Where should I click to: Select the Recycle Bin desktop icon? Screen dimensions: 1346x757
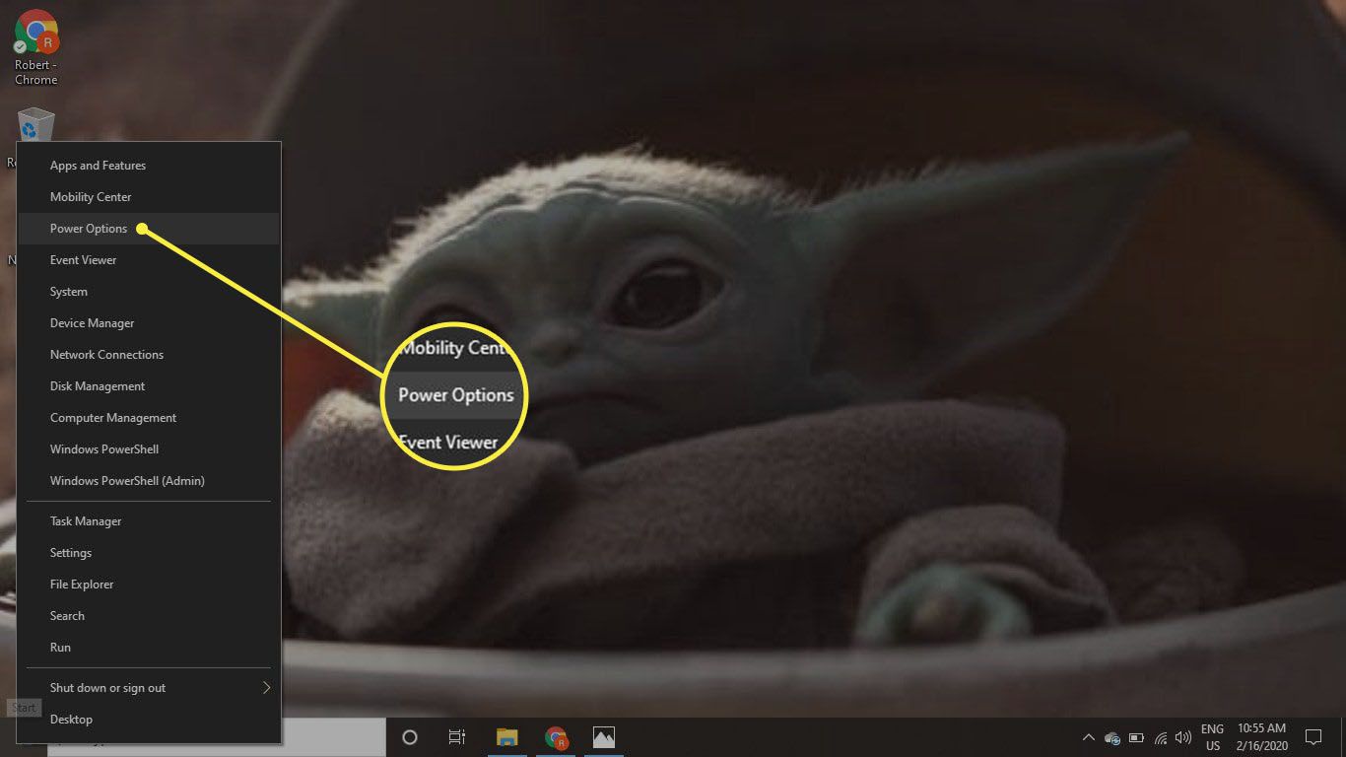pyautogui.click(x=35, y=125)
